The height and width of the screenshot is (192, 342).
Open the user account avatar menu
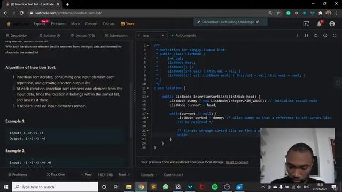click(332, 23)
